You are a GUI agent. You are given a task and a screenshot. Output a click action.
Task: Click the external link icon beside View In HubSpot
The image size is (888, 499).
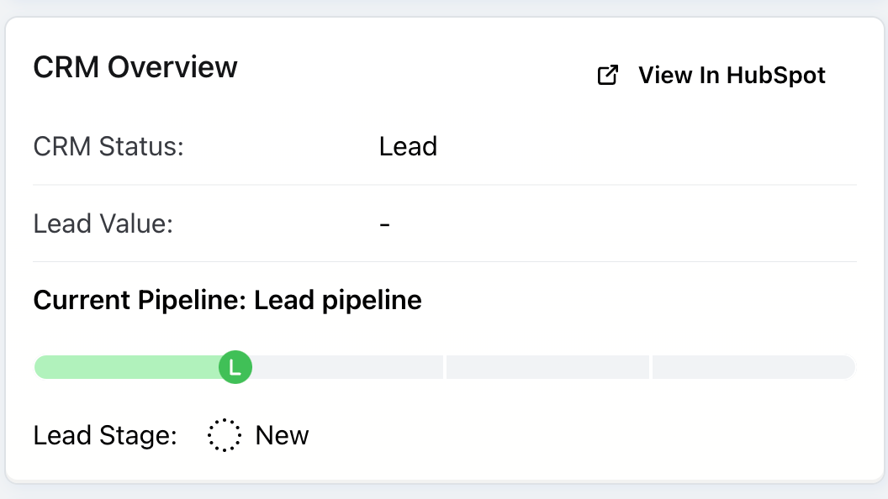pyautogui.click(x=607, y=75)
